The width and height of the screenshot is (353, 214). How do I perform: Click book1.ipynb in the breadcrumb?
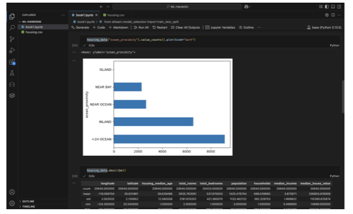tap(84, 22)
